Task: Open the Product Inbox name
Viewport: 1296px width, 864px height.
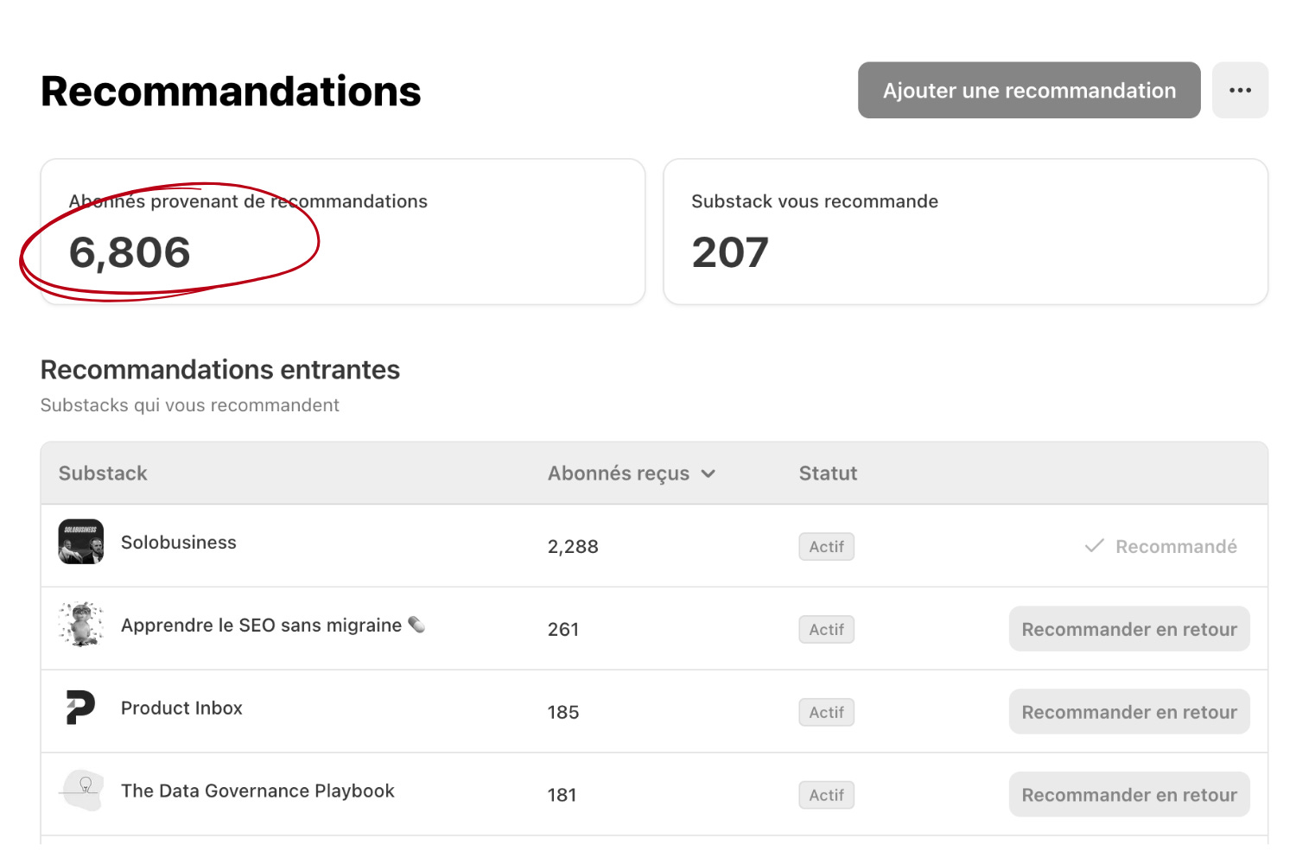Action: (x=181, y=708)
